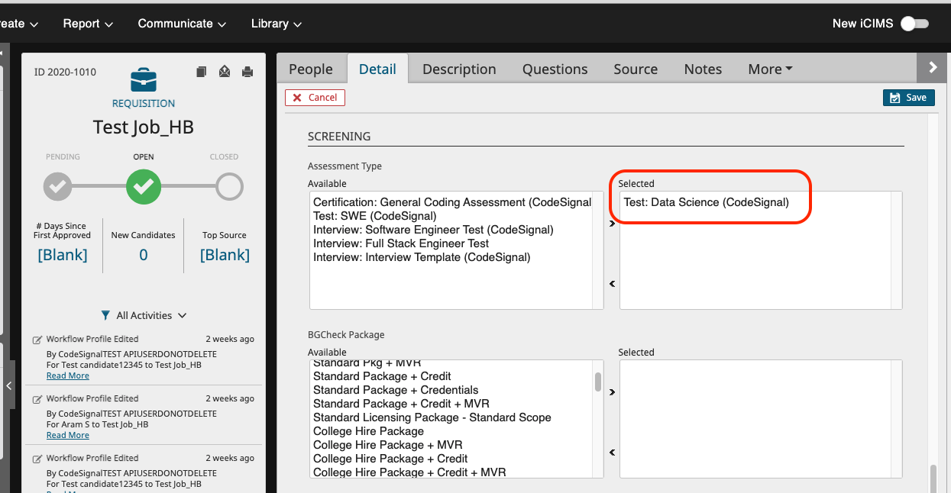Select Test: SWE (CodeSignal) option
Image resolution: width=951 pixels, height=493 pixels.
375,216
